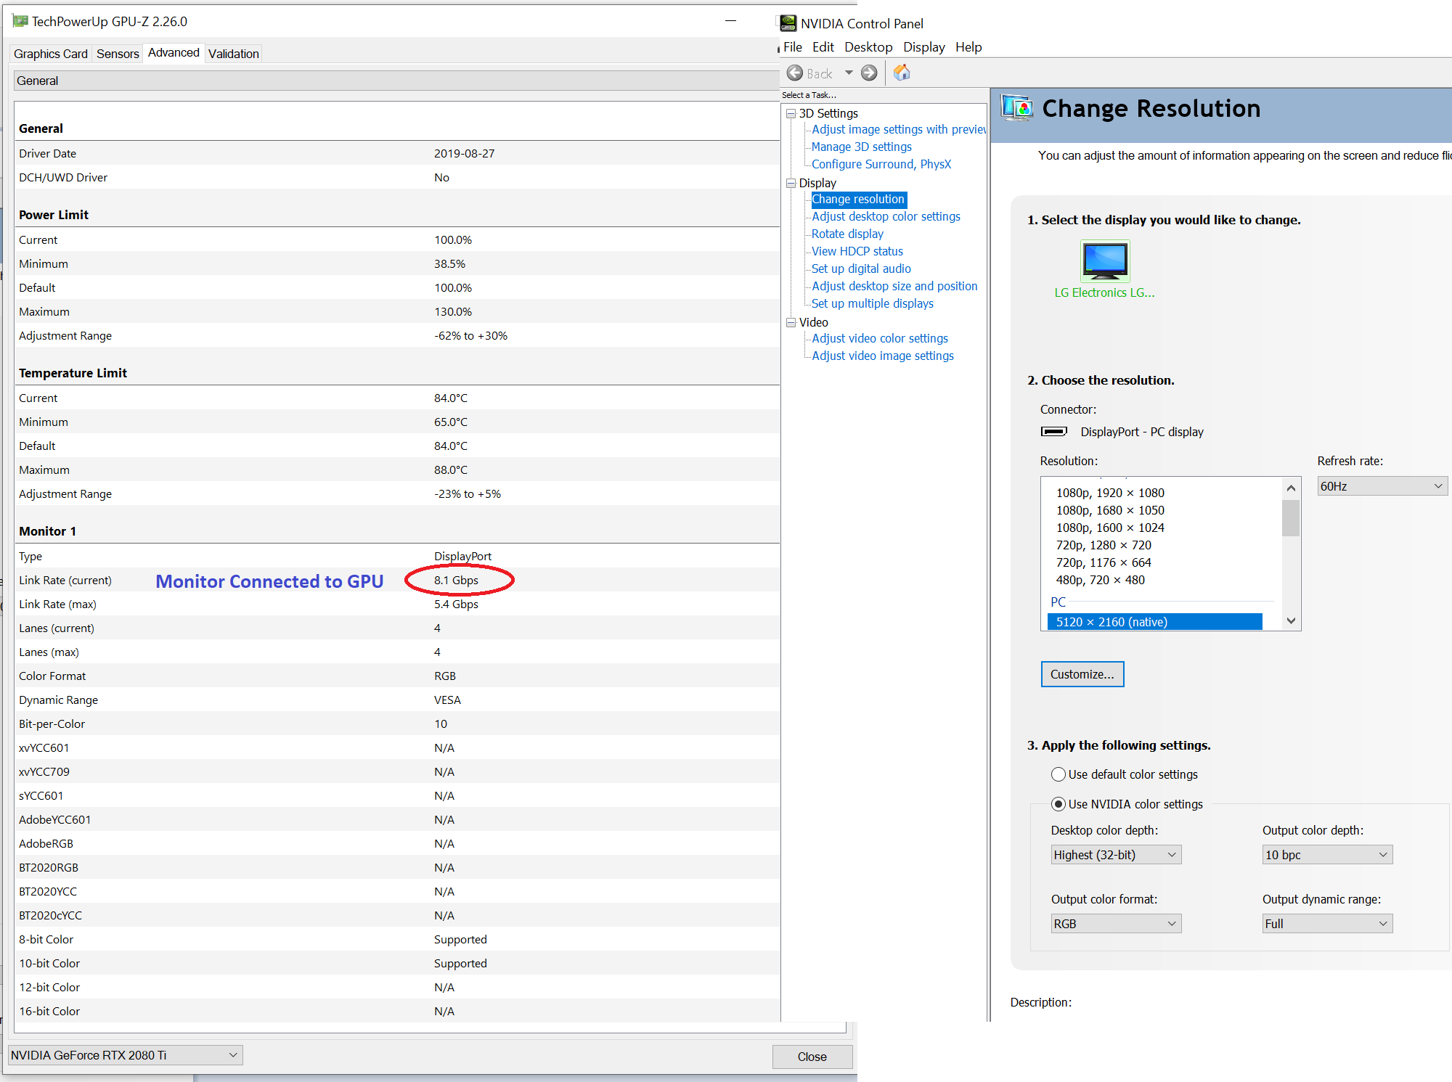Open the Output dynamic range dropdown

pos(1327,924)
